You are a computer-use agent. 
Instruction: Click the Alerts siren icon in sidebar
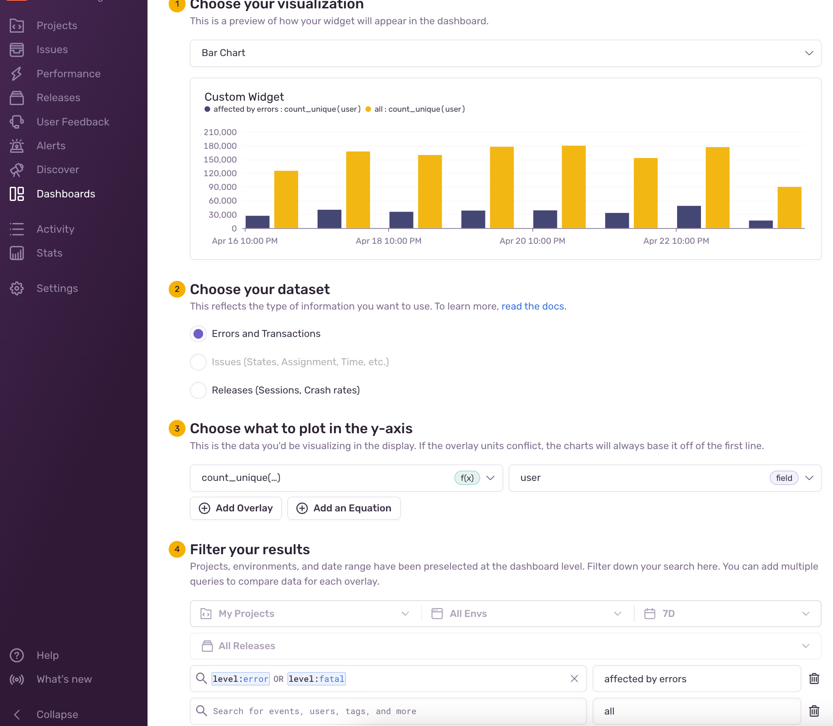coord(17,146)
